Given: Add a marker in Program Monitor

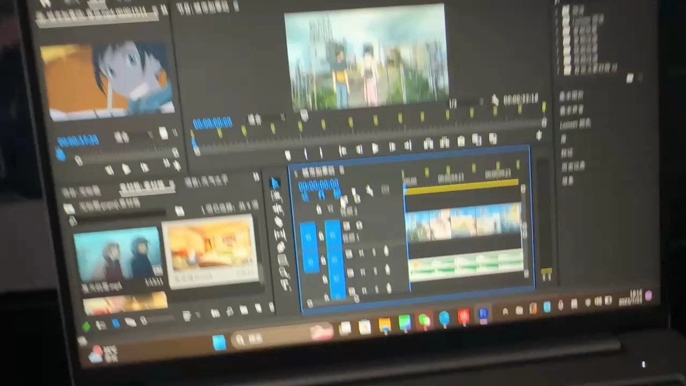Looking at the screenshot, I should click(x=288, y=155).
